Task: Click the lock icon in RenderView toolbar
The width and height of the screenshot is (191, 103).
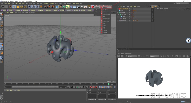Action: [160, 56]
